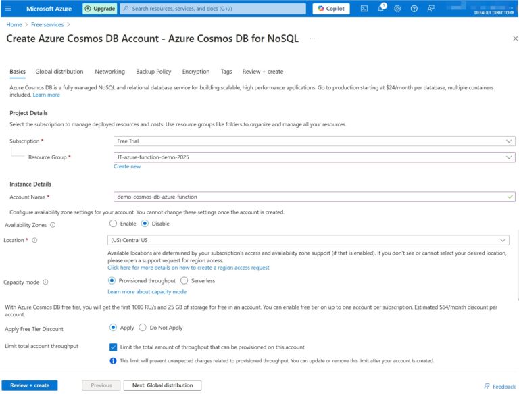Switch to the Global distribution tab
The image size is (519, 394).
click(59, 72)
